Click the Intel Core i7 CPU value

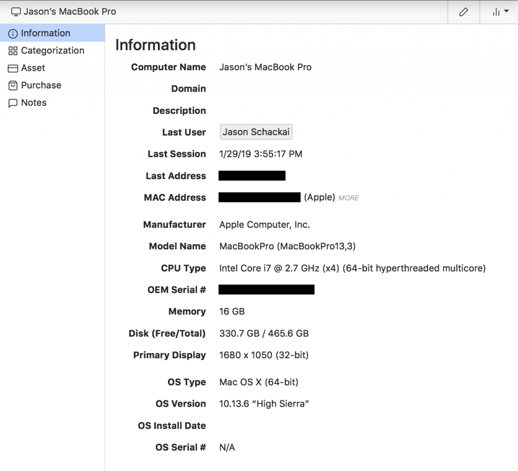pos(353,268)
